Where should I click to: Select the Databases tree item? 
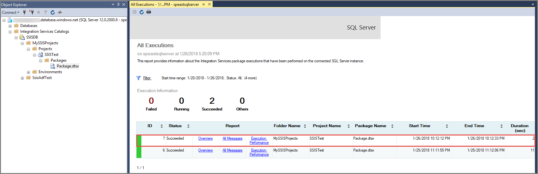29,26
